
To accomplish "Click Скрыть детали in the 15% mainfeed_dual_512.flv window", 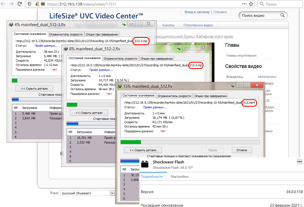I will pos(143,150).
